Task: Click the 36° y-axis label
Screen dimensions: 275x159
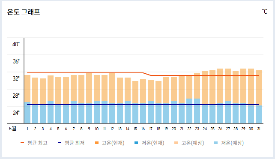Action: pos(16,61)
